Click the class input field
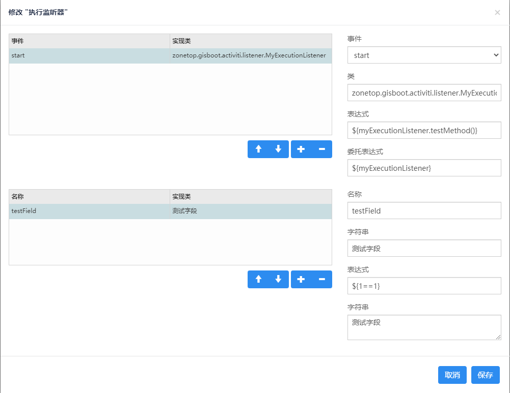The width and height of the screenshot is (510, 393). pos(424,93)
